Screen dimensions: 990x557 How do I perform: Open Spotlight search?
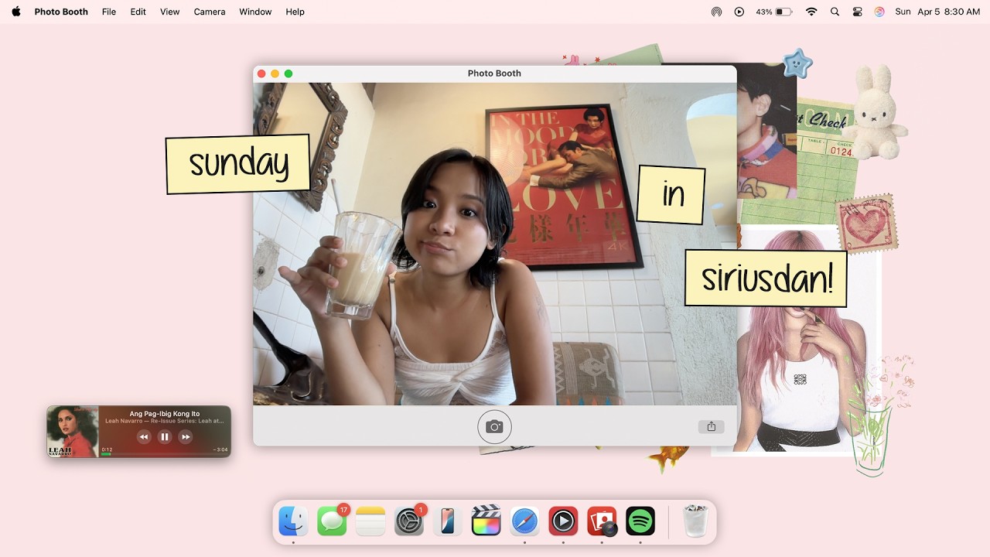coord(835,12)
